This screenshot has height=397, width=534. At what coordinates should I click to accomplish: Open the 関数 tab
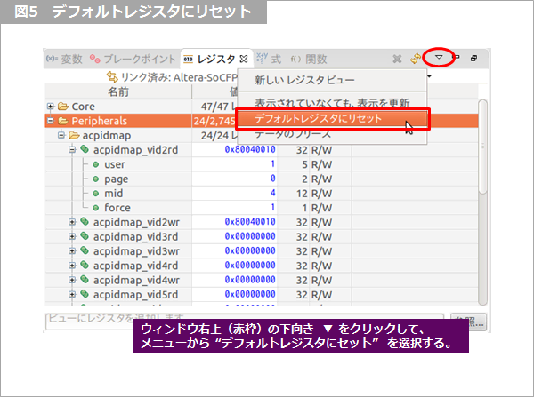click(x=310, y=60)
